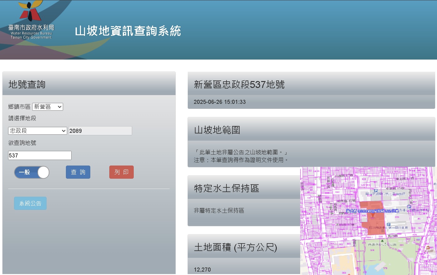Click the parking icon south-east of red marker
The height and width of the screenshot is (275, 437).
(389, 224)
